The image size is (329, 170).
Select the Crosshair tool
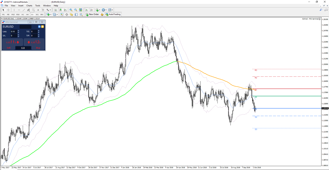coord(8,10)
